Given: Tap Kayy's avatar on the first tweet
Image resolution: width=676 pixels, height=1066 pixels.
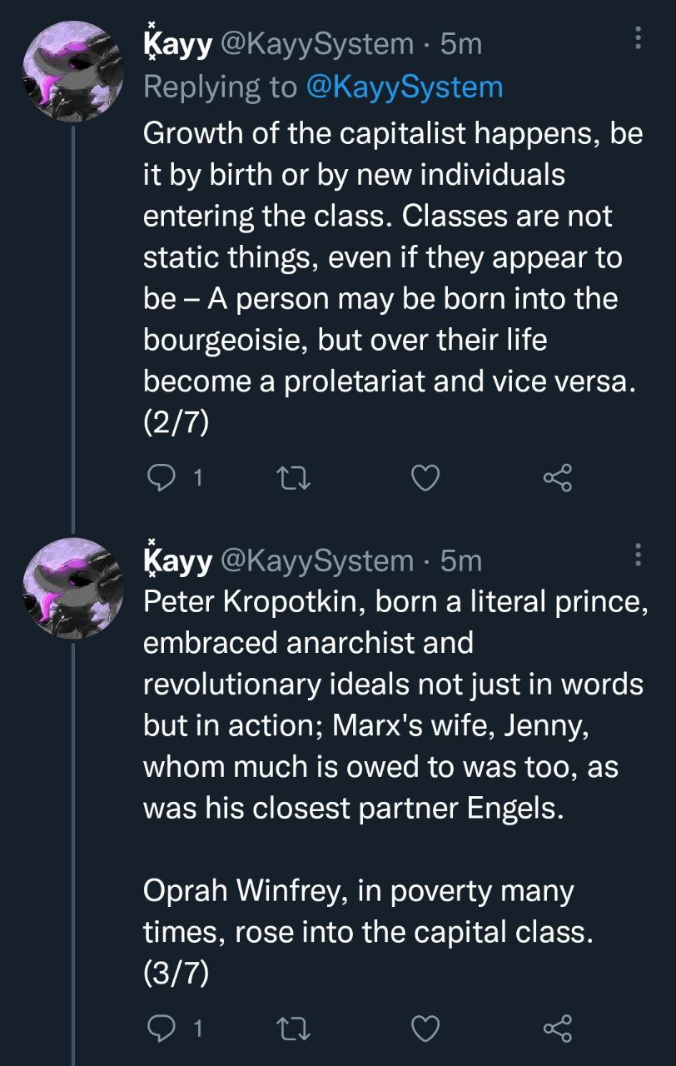Looking at the screenshot, I should (x=74, y=71).
